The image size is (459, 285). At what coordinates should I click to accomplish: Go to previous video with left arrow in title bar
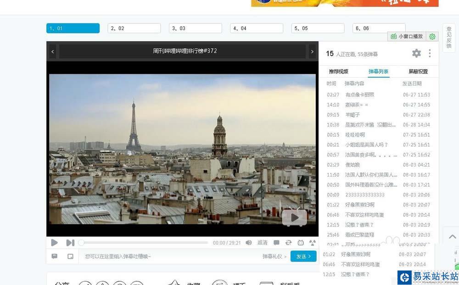[53, 51]
